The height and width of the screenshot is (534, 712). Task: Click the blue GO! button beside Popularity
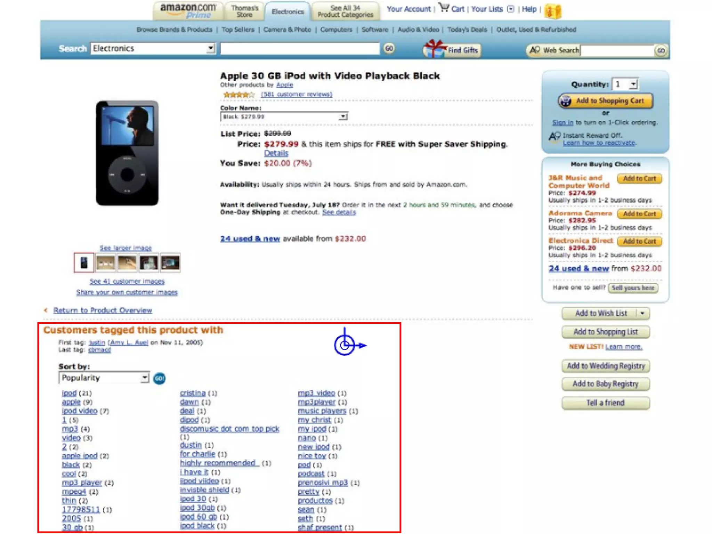click(159, 378)
